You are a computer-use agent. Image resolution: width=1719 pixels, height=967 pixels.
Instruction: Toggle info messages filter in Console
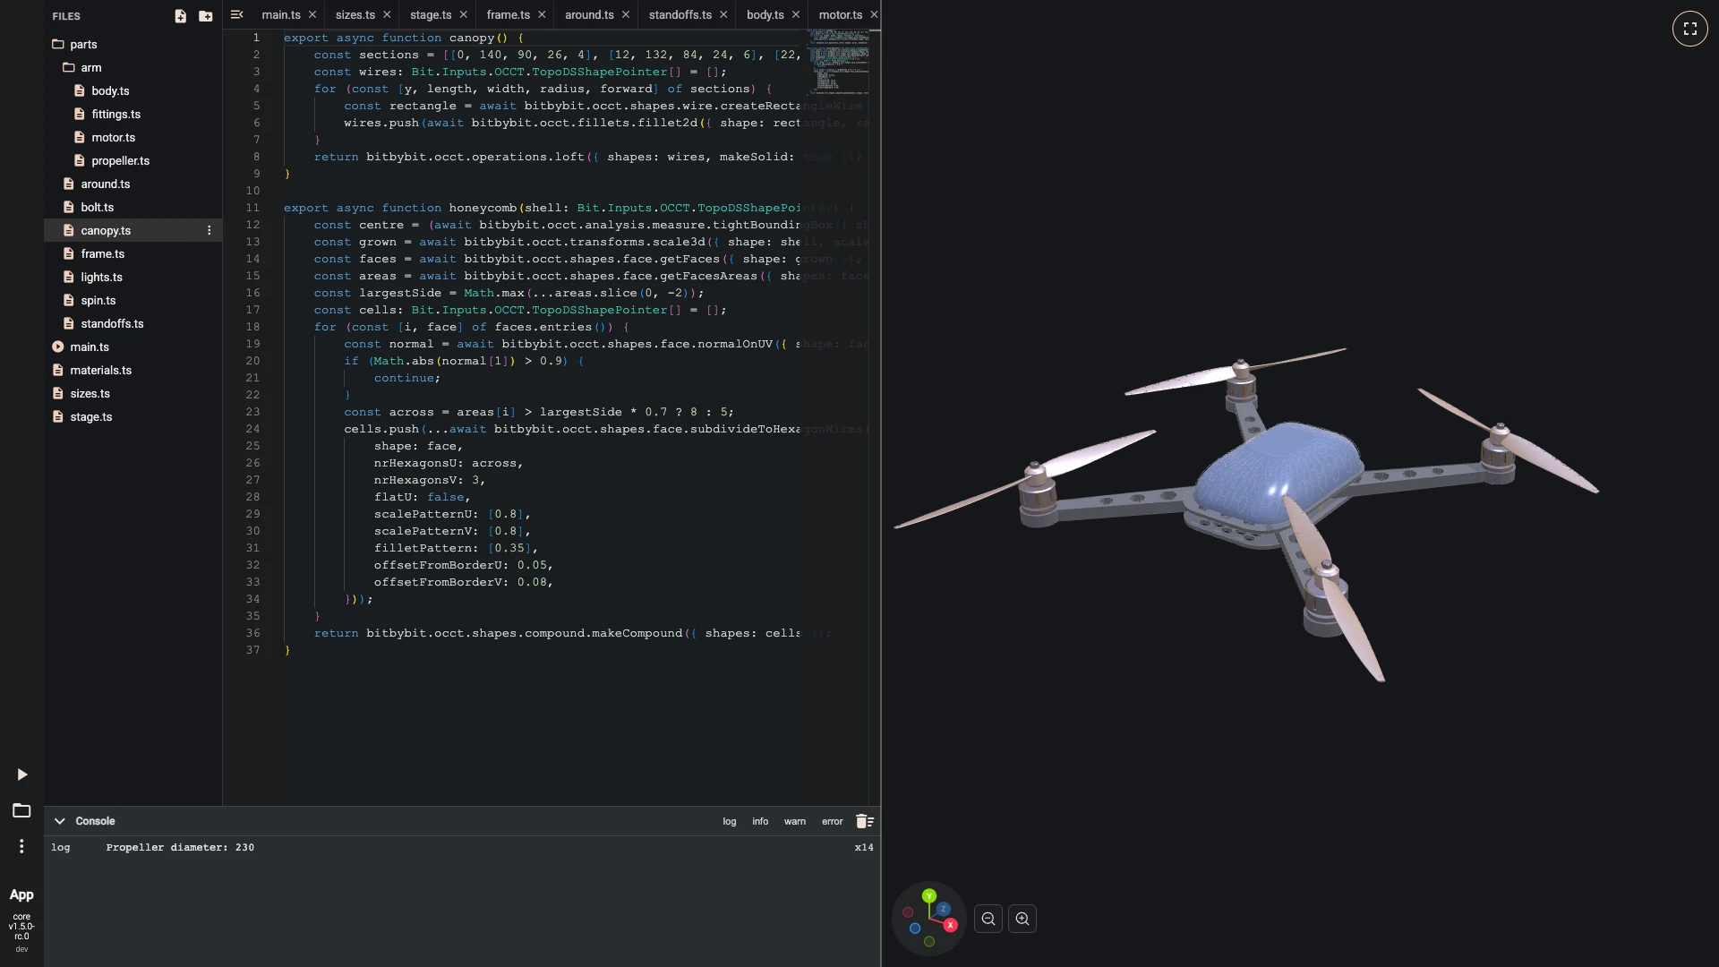pos(760,821)
